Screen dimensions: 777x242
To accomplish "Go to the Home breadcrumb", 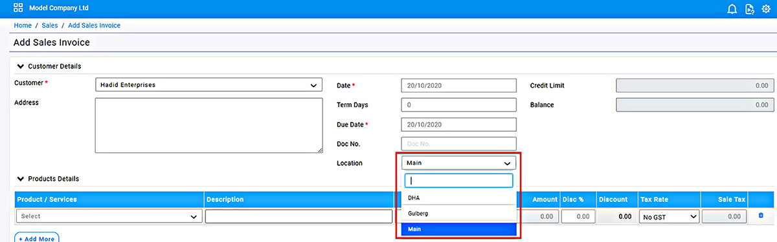I will [x=23, y=25].
